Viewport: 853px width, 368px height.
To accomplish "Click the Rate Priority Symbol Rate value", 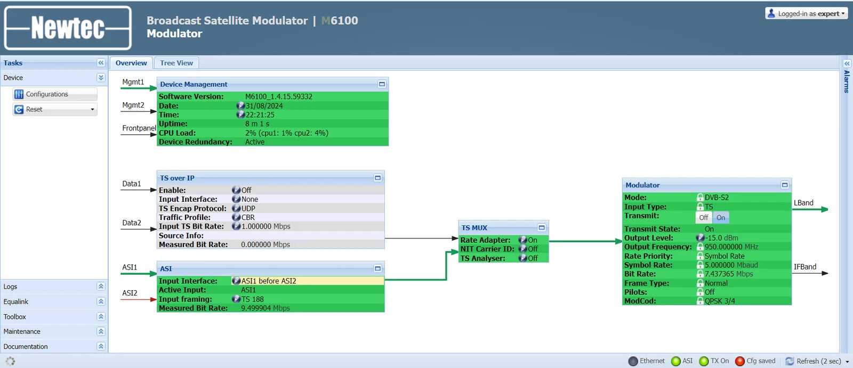I will [725, 256].
